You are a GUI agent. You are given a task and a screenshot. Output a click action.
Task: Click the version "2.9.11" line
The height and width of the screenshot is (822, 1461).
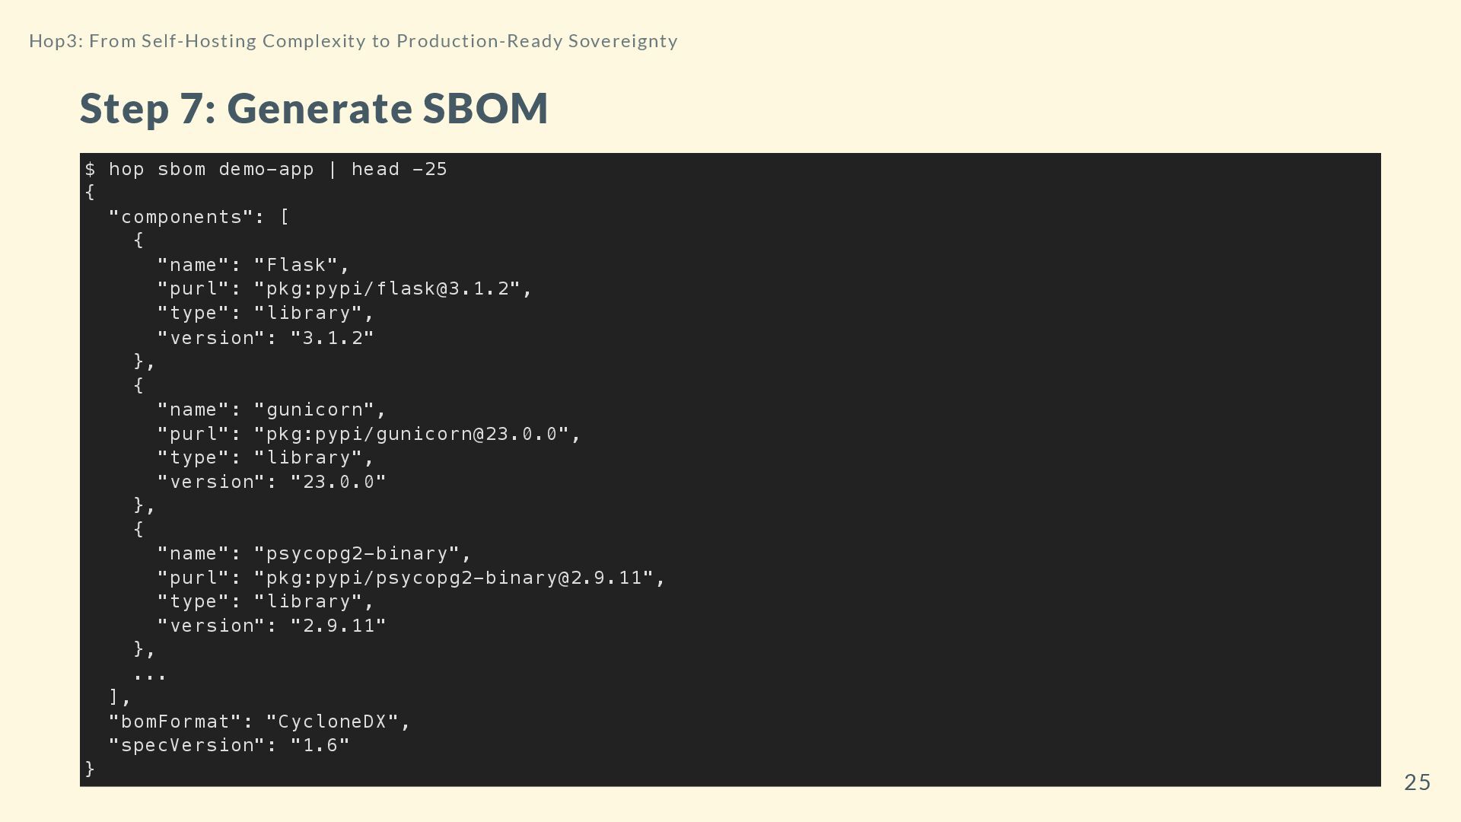coord(272,626)
